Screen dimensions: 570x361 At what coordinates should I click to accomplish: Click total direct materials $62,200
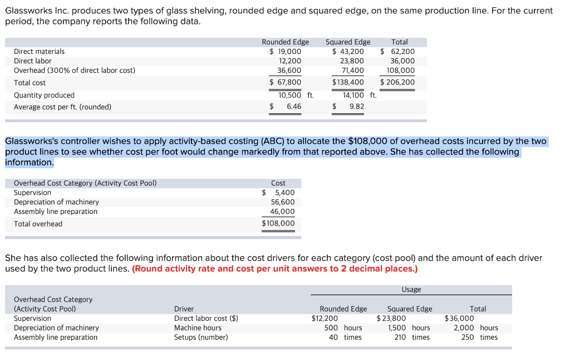coord(397,52)
